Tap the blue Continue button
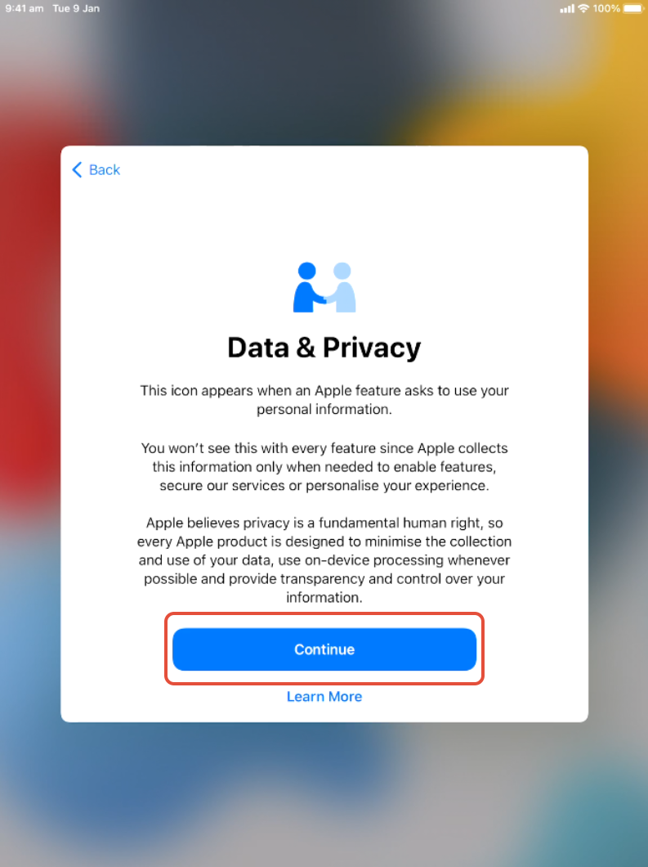Viewport: 648px width, 867px height. tap(324, 649)
